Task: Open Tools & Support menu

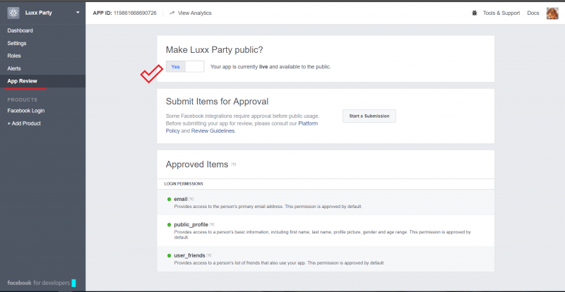Action: [501, 13]
